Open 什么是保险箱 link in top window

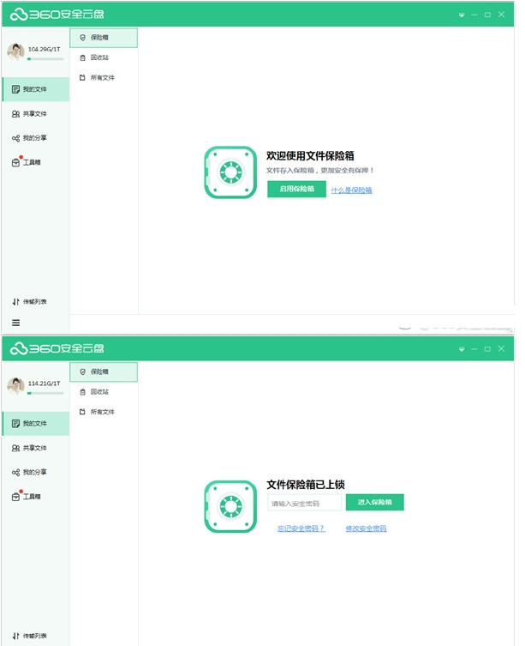351,190
